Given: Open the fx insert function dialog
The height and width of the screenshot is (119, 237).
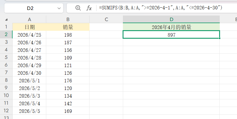Looking at the screenshot, I should coord(89,8).
